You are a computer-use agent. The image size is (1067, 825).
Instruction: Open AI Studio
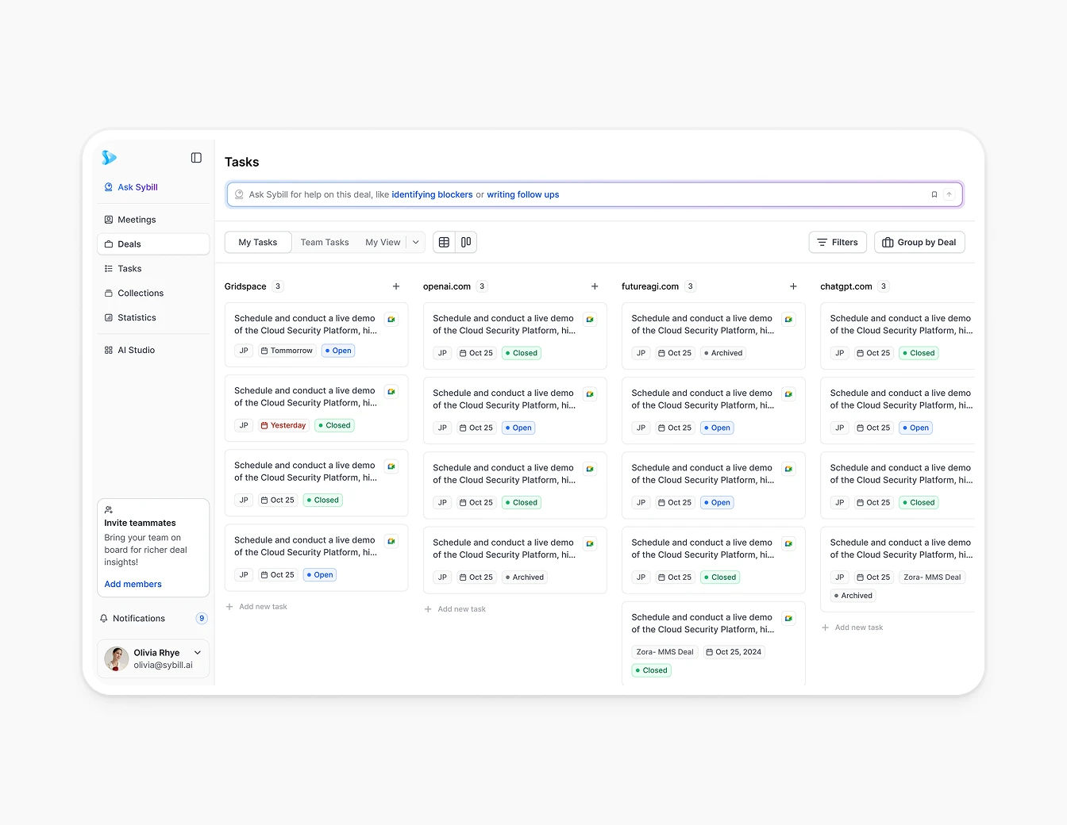pyautogui.click(x=136, y=349)
